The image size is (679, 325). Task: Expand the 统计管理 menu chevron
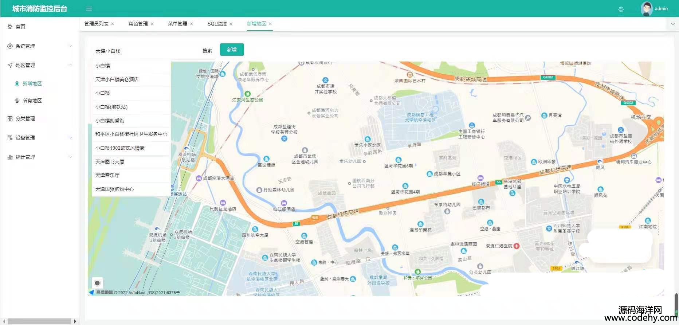point(71,157)
